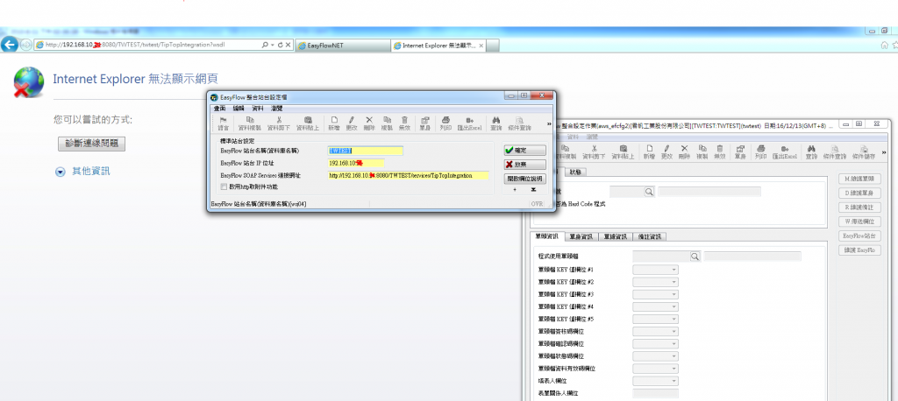Open 瀏覽 menu in EasyFlow dialog
This screenshot has height=401, width=898.
(276, 108)
